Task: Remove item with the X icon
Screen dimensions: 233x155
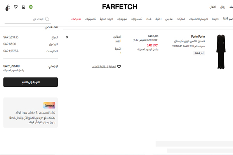Action: 67,37
